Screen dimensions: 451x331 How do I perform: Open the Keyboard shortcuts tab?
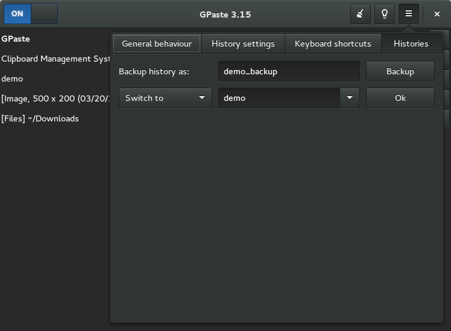(x=333, y=43)
